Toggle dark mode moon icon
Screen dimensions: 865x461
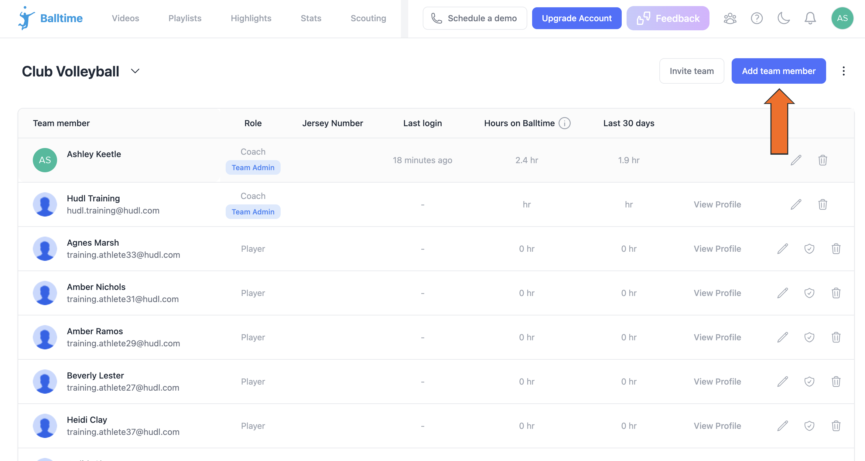pyautogui.click(x=783, y=18)
